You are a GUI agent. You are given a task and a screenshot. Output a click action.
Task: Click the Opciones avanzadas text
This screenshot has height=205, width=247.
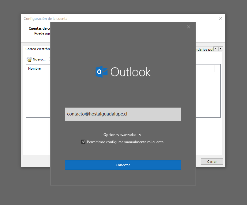120,135
